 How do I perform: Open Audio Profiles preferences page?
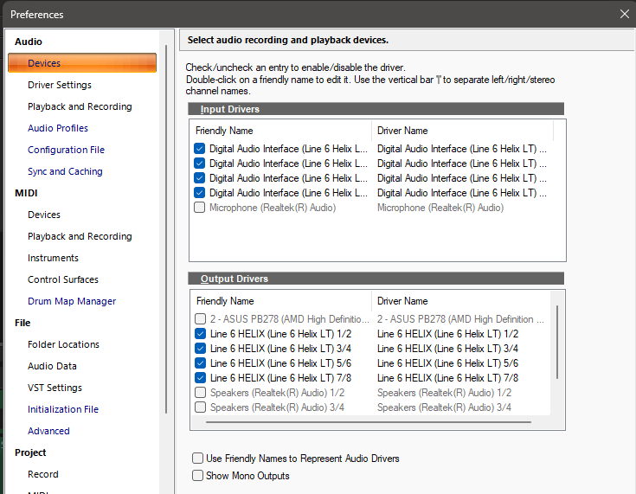click(57, 128)
